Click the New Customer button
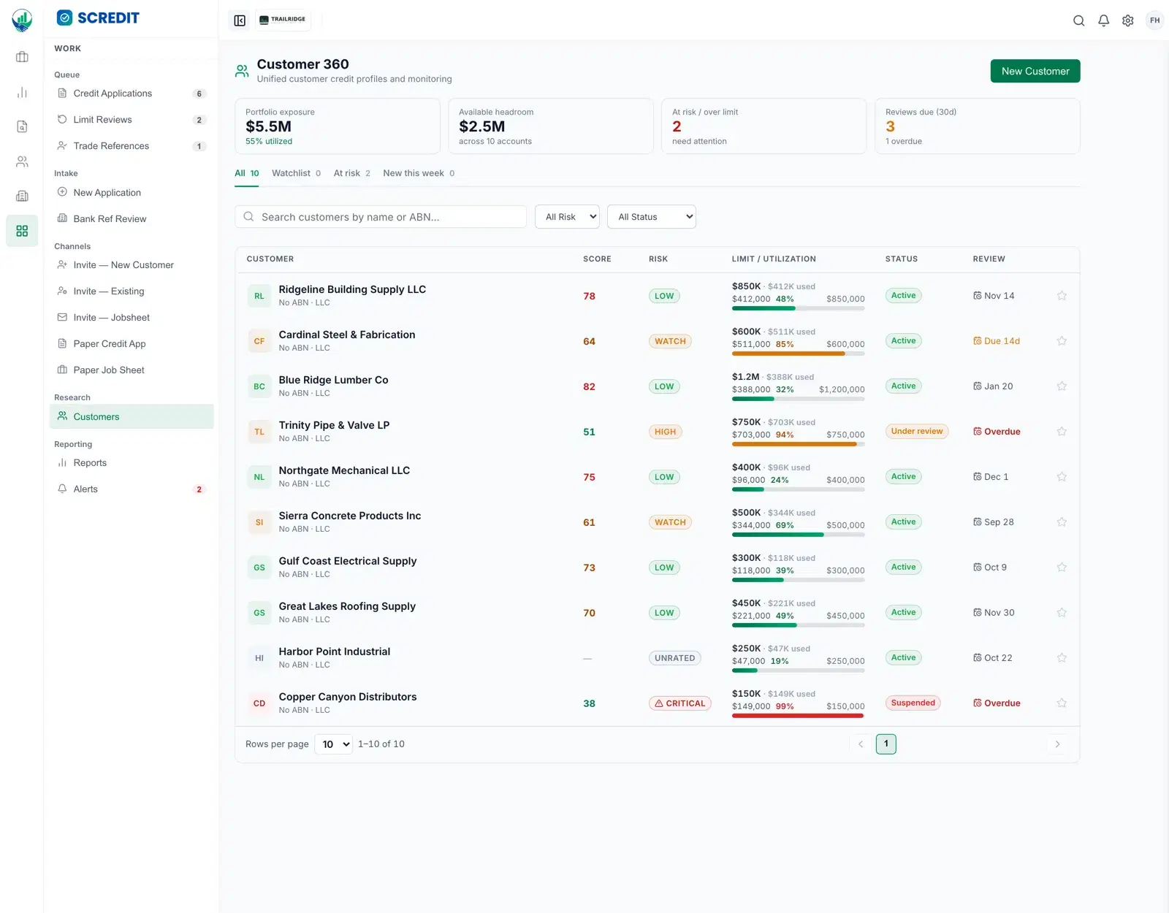The height and width of the screenshot is (913, 1169). tap(1035, 71)
